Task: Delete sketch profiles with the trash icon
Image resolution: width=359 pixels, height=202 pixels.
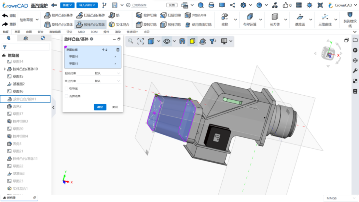Action: (x=118, y=50)
